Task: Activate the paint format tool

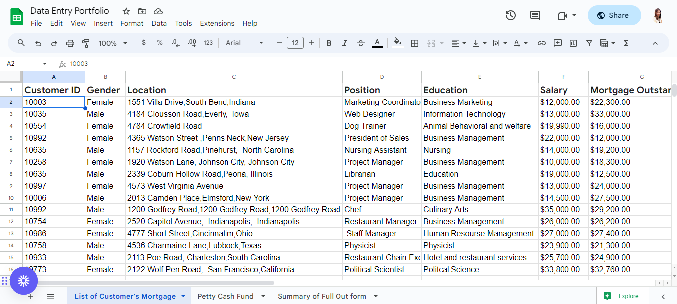Action: (86, 43)
